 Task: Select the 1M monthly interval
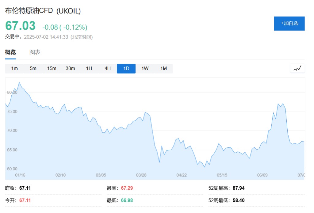click(x=164, y=69)
